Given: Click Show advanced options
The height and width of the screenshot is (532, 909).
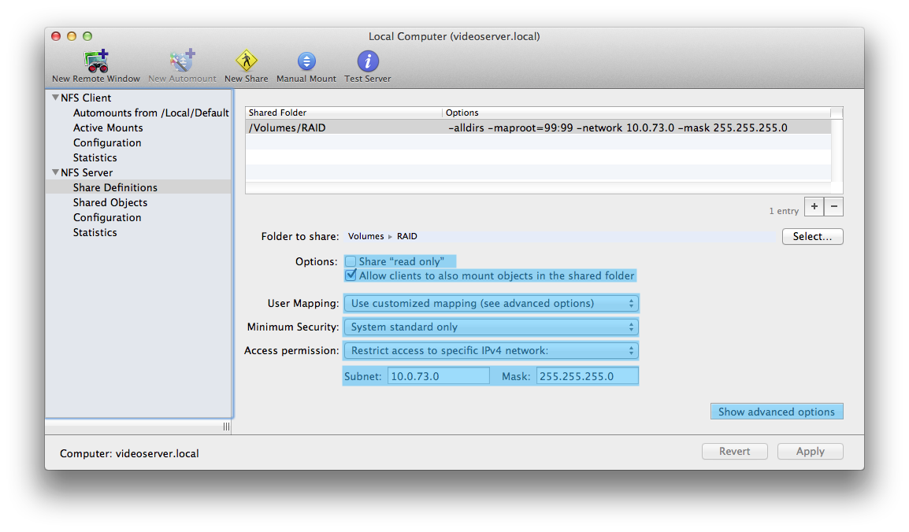Looking at the screenshot, I should [777, 412].
